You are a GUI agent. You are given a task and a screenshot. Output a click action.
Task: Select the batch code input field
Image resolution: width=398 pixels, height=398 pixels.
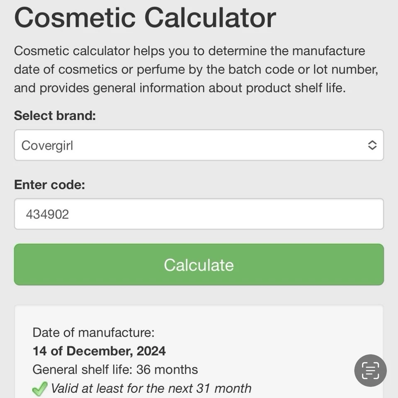point(199,214)
